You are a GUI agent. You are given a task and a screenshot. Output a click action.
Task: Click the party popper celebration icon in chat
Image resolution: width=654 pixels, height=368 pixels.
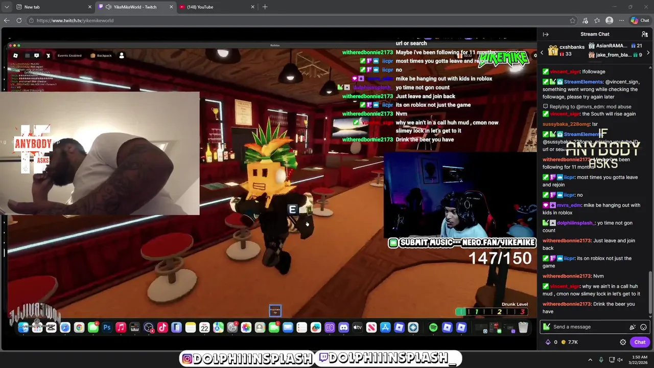[x=633, y=327]
